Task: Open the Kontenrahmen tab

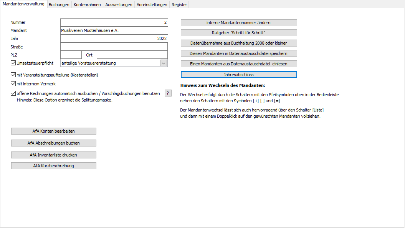Action: pos(87,5)
